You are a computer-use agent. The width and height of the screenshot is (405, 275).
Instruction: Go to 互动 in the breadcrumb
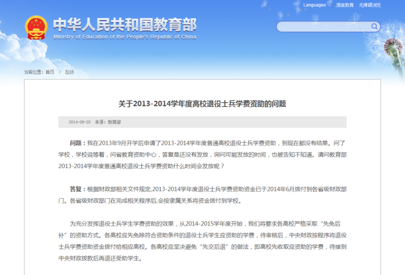pyautogui.click(x=69, y=72)
